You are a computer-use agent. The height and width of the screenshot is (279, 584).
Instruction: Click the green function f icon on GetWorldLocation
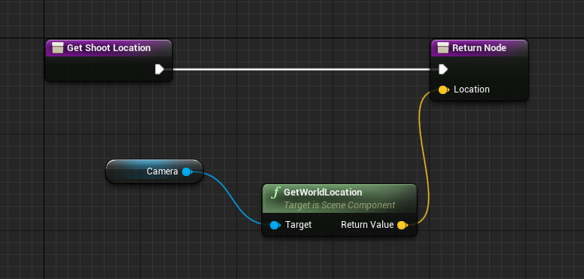click(x=275, y=193)
